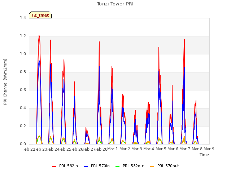Toggle the PRI_570out legend label
Screen dimensions: 231x173
[x=168, y=166]
